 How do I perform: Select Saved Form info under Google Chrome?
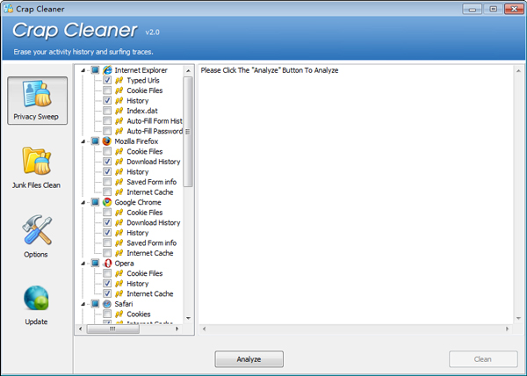(x=152, y=243)
